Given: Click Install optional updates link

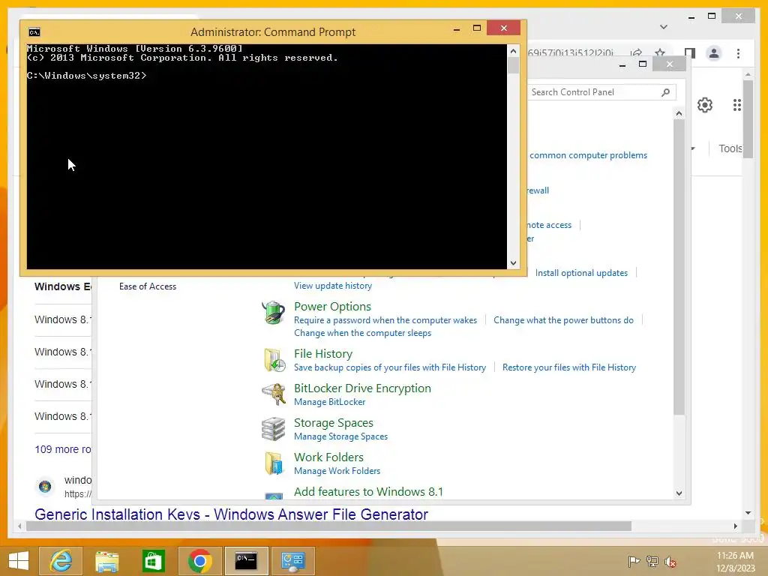Looking at the screenshot, I should click(x=581, y=273).
